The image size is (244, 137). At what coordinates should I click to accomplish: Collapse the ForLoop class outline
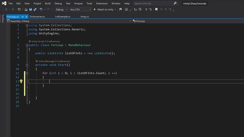(27, 45)
